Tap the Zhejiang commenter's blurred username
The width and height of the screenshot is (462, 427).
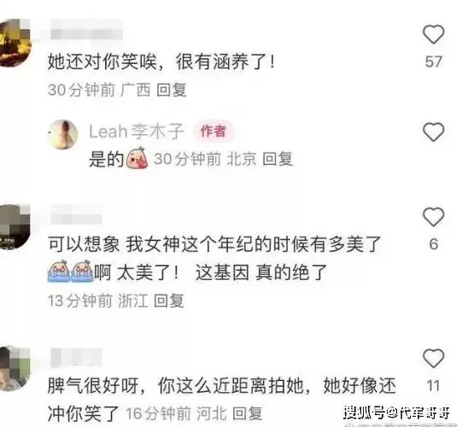[x=76, y=214]
